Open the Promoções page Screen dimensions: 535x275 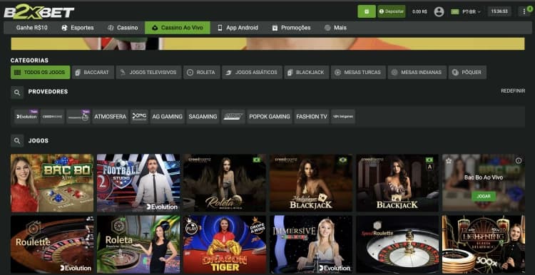click(291, 28)
